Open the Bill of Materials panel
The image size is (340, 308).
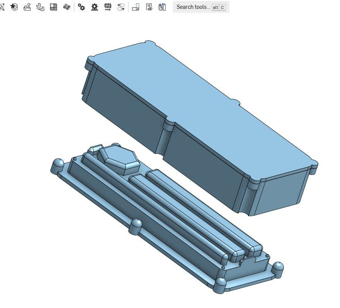tap(162, 6)
